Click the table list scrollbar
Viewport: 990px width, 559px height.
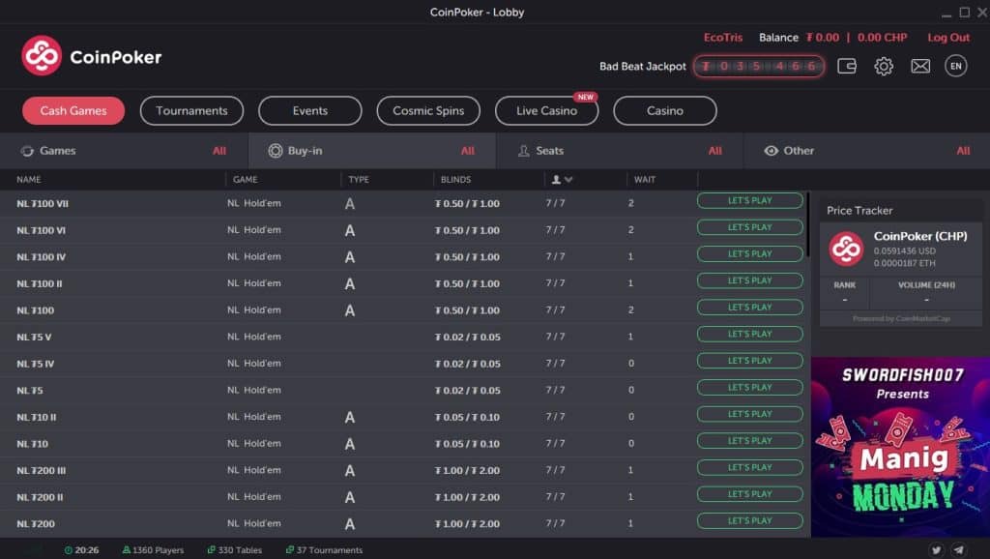point(807,224)
